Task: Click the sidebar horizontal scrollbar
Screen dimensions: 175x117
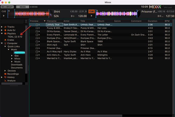Action: [12, 84]
